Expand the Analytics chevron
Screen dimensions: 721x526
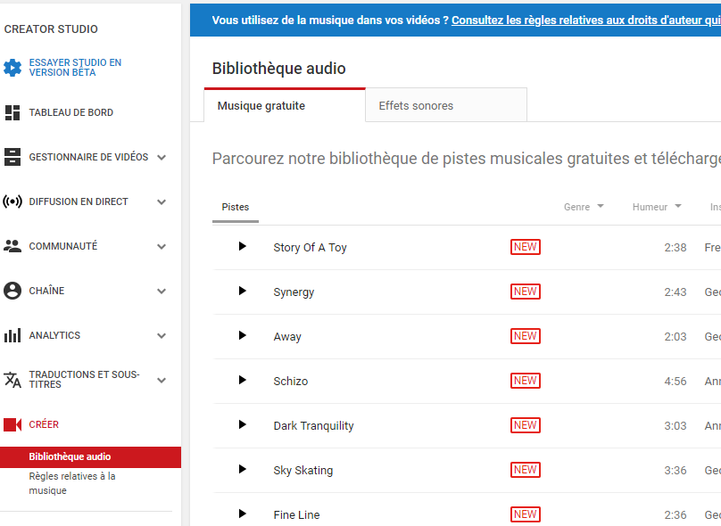coord(162,336)
